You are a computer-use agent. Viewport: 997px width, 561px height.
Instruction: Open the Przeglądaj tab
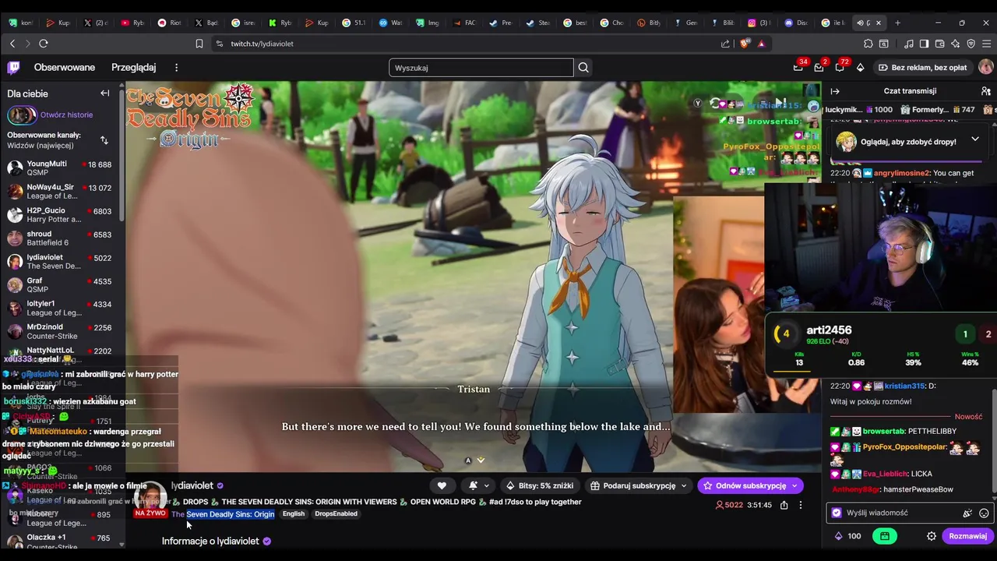133,68
